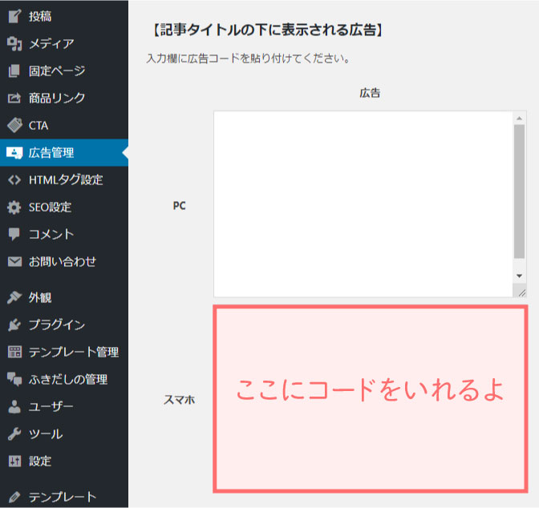Open the メディア menu

click(x=64, y=43)
